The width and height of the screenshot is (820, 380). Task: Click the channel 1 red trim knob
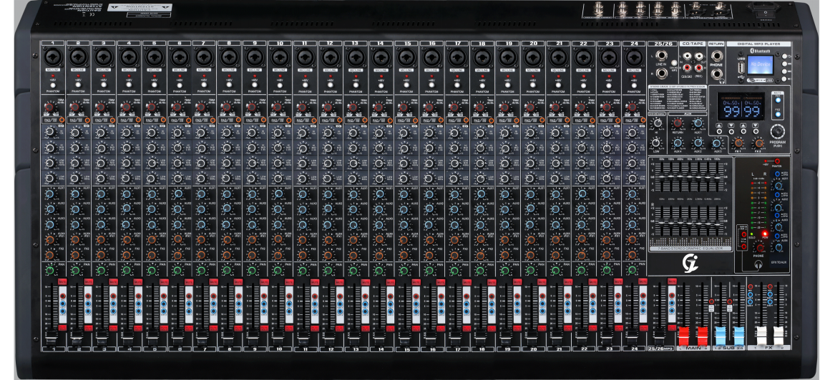point(49,107)
